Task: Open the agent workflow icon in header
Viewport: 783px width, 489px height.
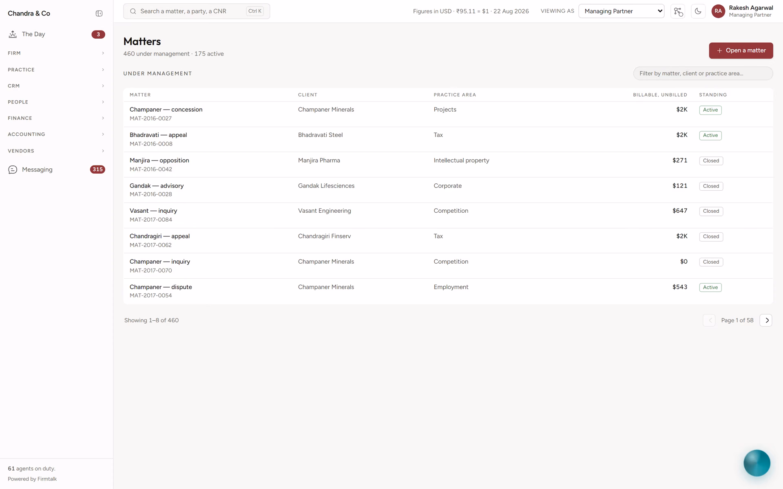Action: pyautogui.click(x=678, y=11)
